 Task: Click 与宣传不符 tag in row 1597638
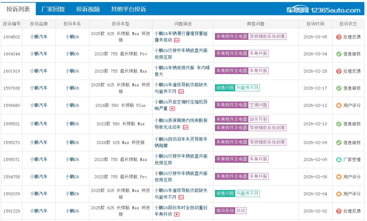pyautogui.click(x=247, y=88)
